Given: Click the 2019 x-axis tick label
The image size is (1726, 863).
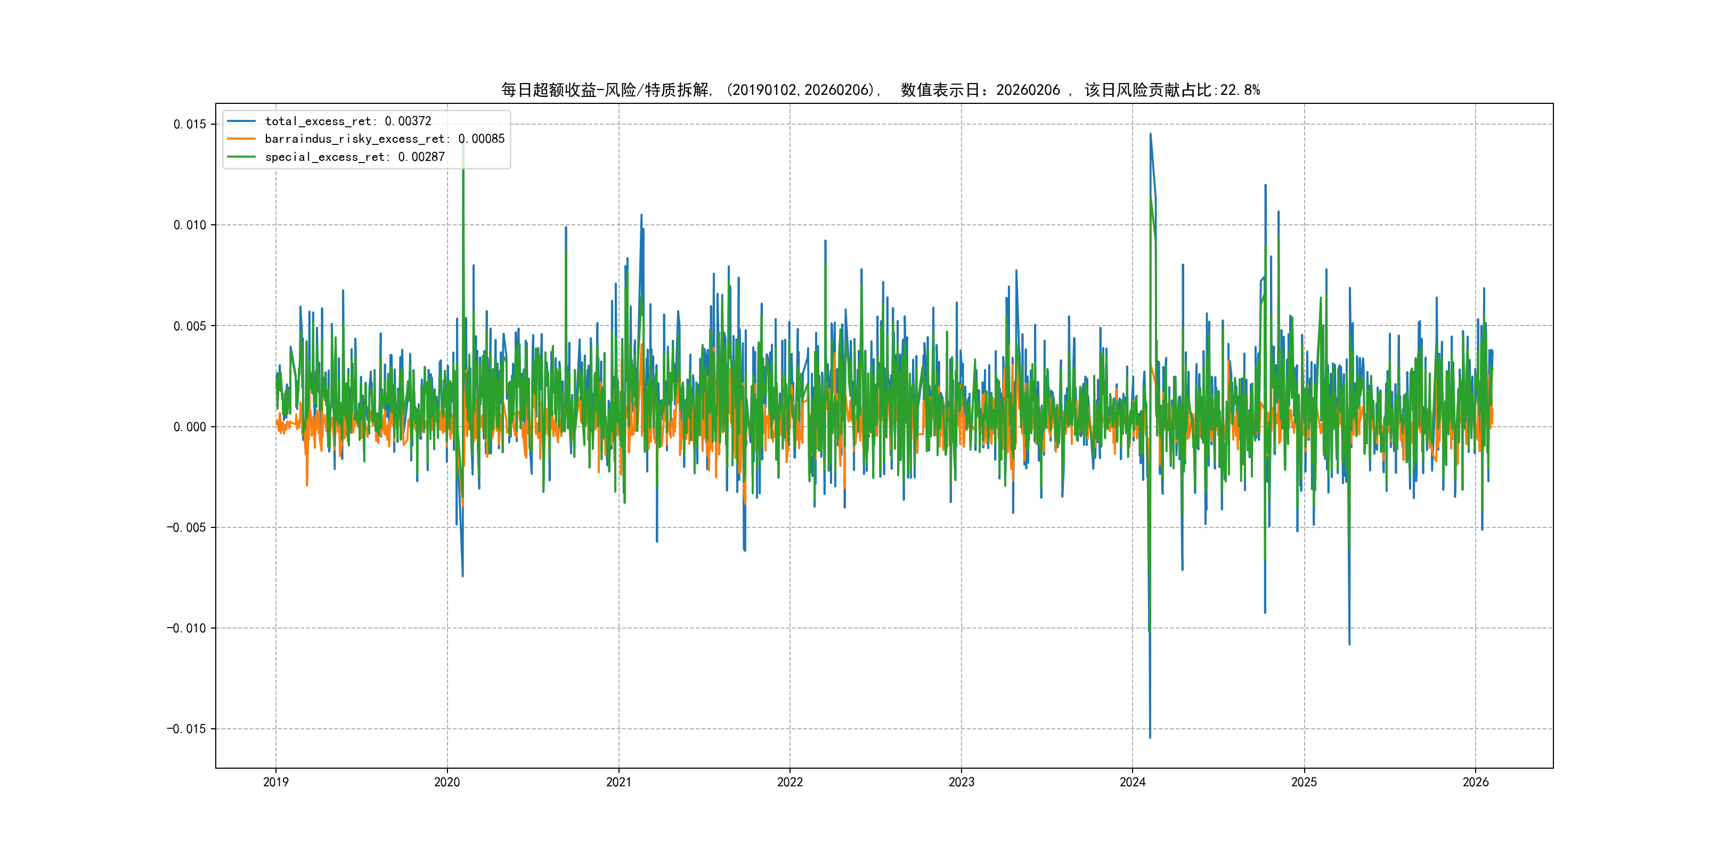Looking at the screenshot, I should pos(275,782).
